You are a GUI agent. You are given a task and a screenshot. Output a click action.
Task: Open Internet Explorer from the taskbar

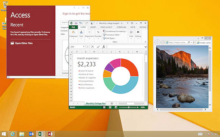click(x=13, y=134)
